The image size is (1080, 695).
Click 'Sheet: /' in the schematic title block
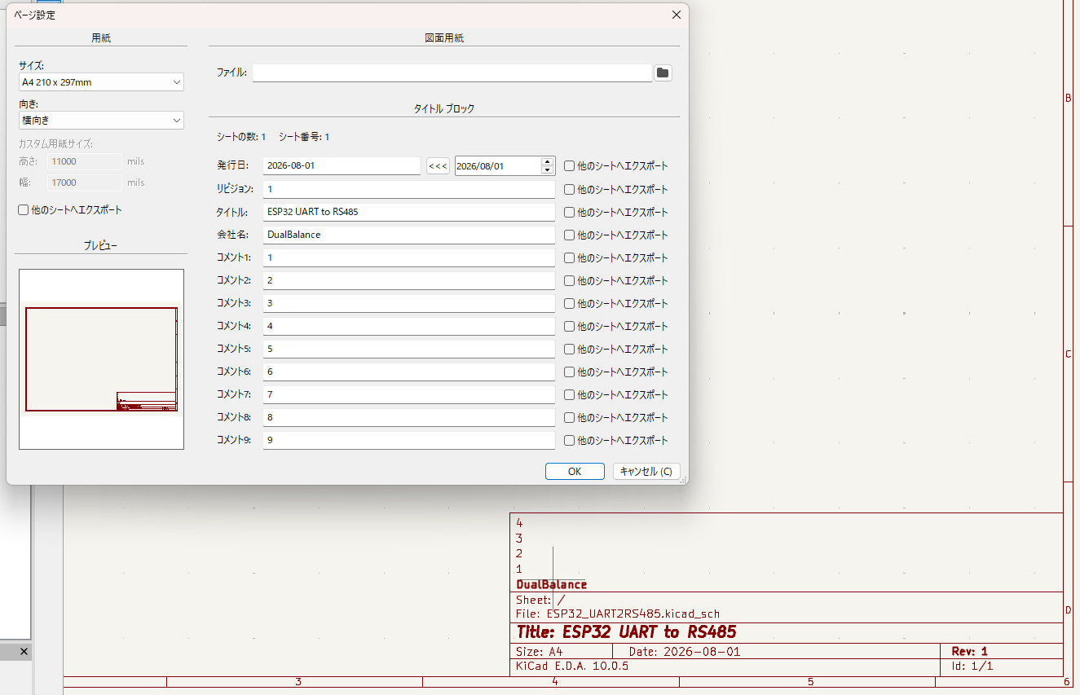click(x=540, y=600)
